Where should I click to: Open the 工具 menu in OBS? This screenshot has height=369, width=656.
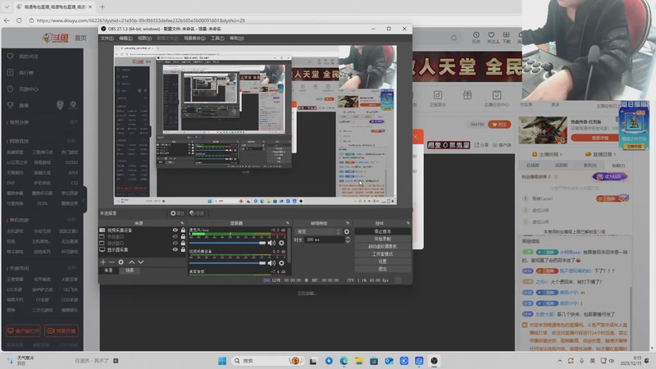(x=217, y=38)
